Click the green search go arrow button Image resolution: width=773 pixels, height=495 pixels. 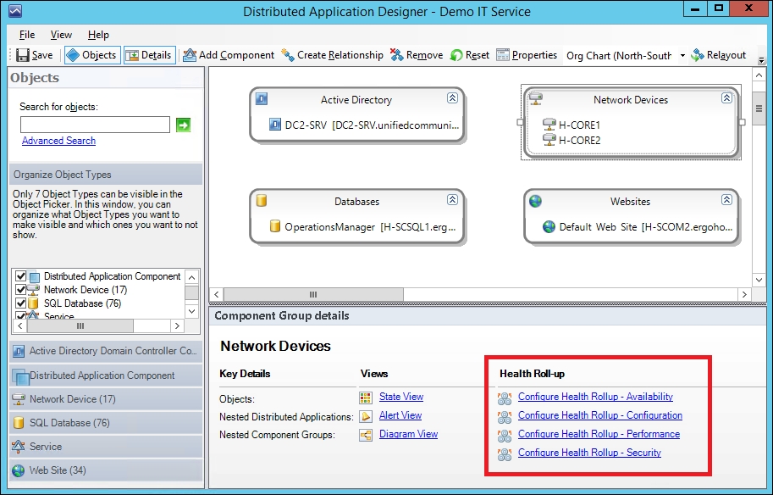click(184, 125)
